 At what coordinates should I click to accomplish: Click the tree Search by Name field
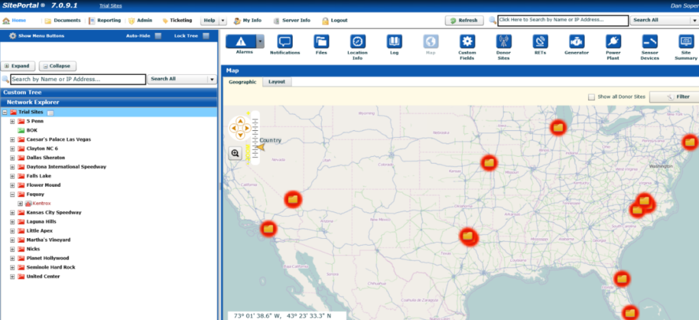coord(78,79)
